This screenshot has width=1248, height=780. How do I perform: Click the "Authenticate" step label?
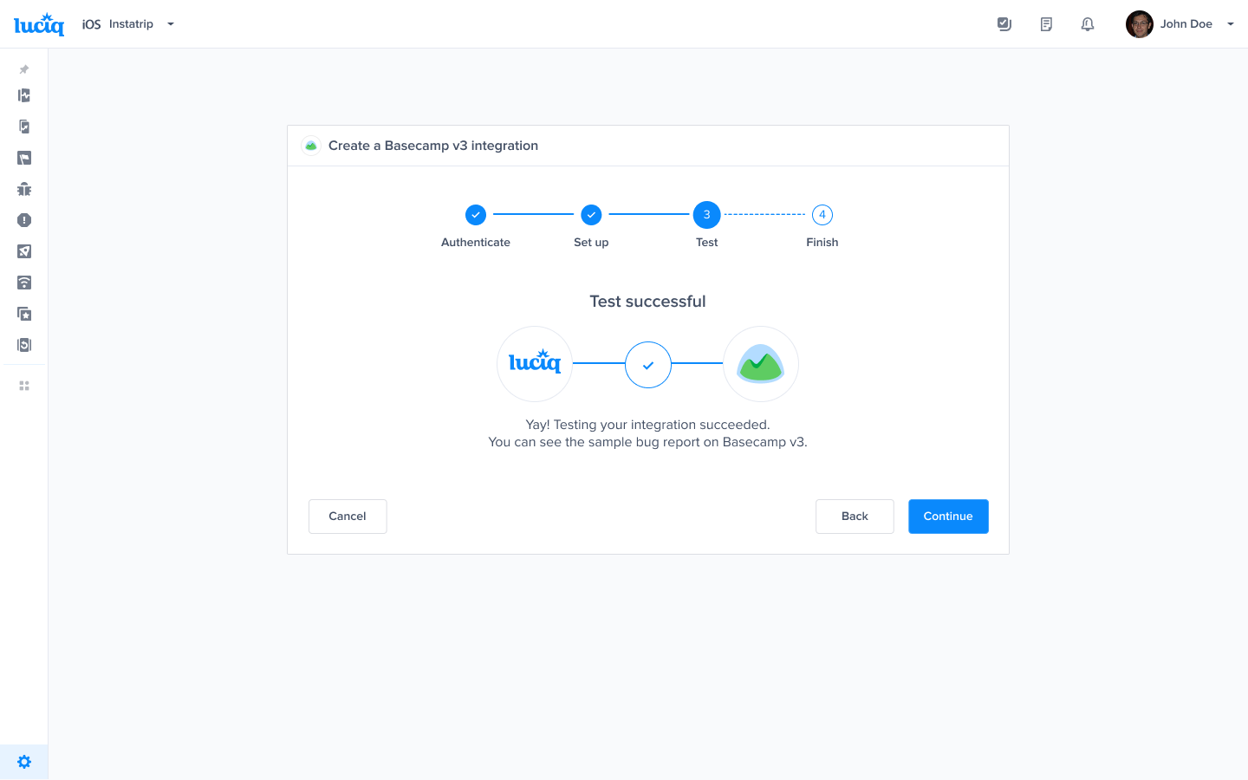point(476,243)
